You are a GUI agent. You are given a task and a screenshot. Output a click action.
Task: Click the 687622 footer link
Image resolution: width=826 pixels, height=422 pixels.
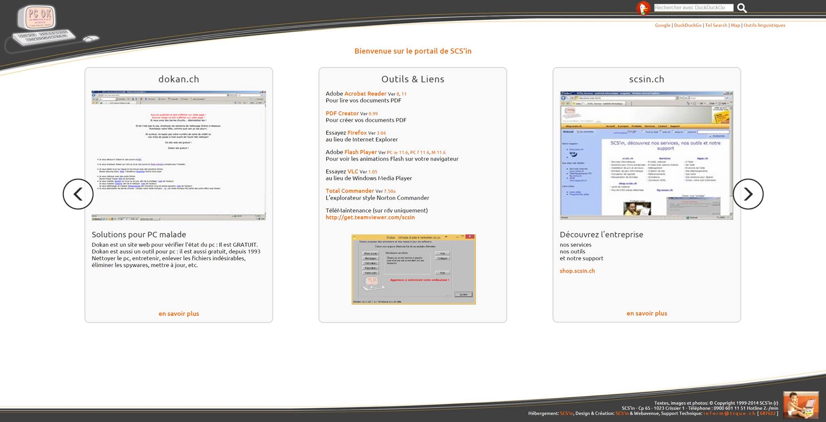(x=768, y=414)
